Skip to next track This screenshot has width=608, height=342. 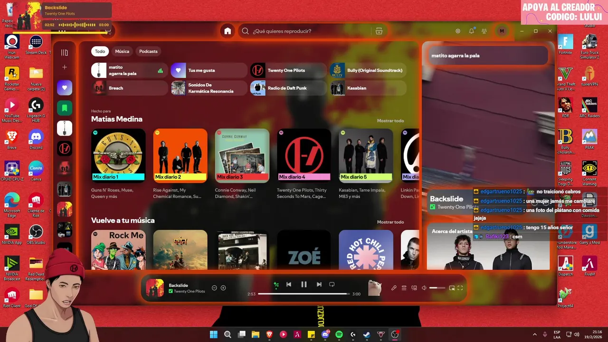(319, 285)
